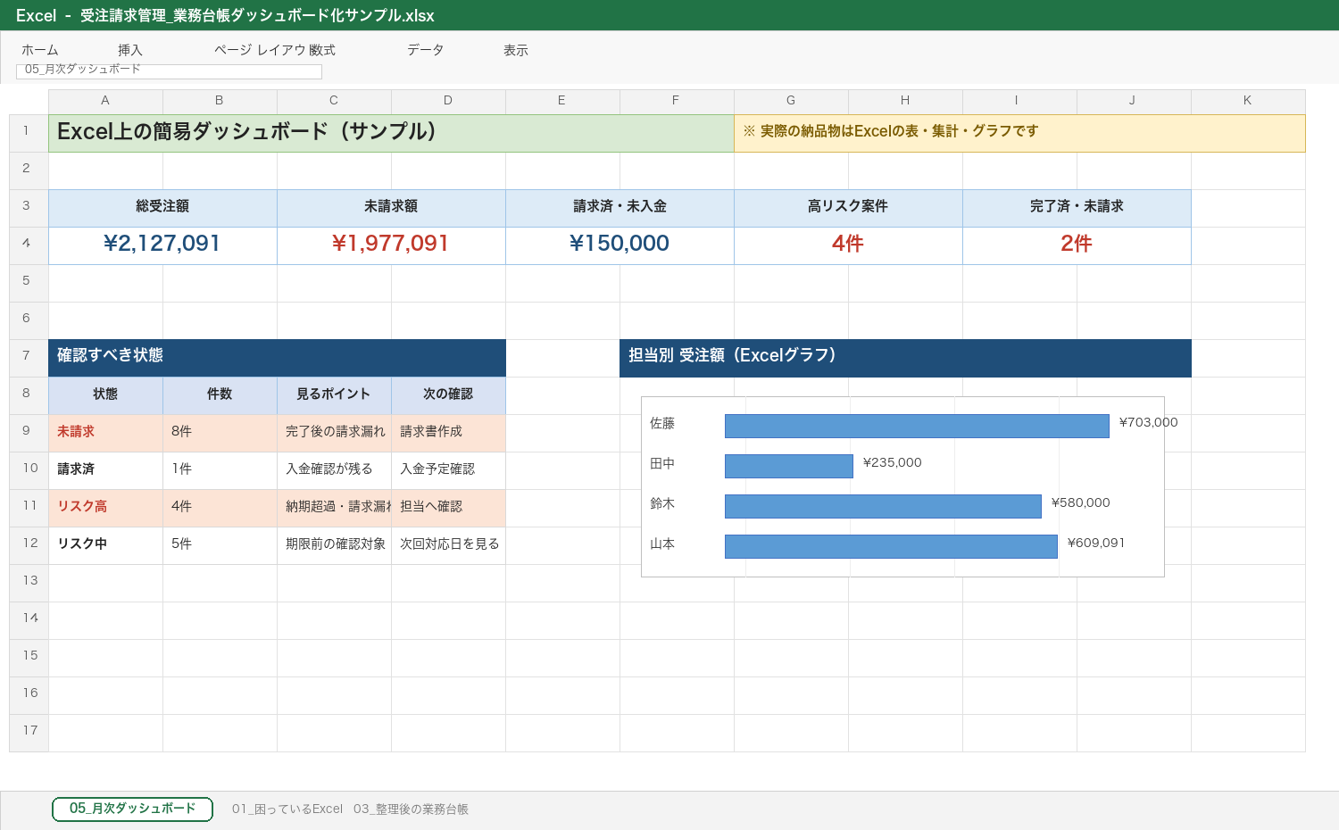
Task: Select row 17 header
Action: 29,733
